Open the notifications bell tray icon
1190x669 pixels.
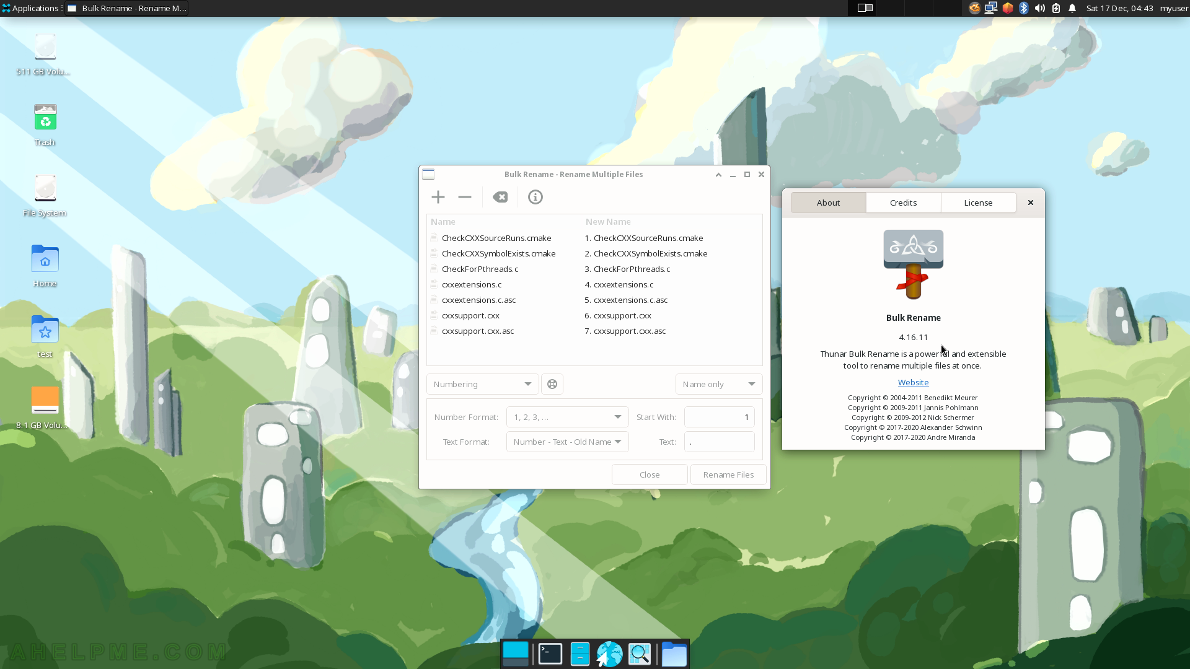1072,8
